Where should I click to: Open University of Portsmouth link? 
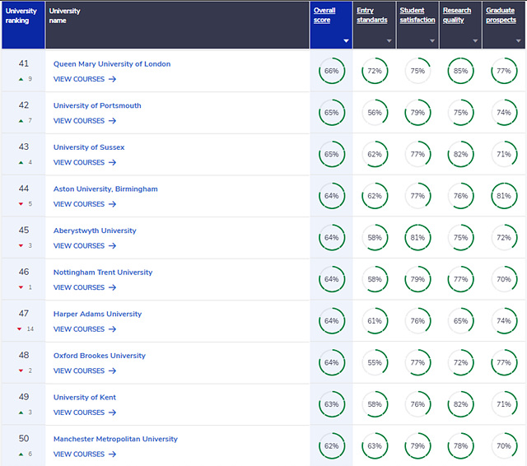pos(97,105)
